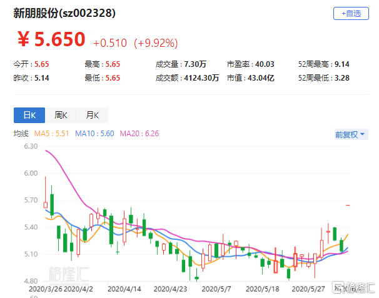The image size is (379, 298).
Task: Add stock to watchlist with +自选 button
Action: pyautogui.click(x=351, y=14)
